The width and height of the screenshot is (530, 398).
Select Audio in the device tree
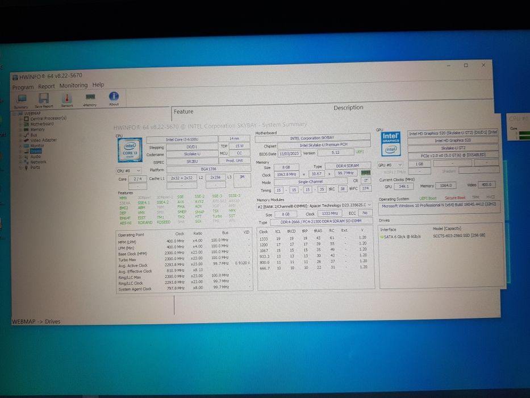[x=35, y=157]
